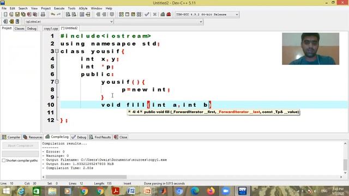The image size is (349, 196).
Task: Switch to the Classes side tab
Action: pyautogui.click(x=20, y=28)
